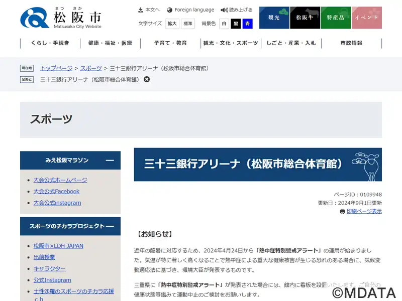Screen dimensions: 402x301
Task: Open the 市政情報 menu
Action: point(351,43)
